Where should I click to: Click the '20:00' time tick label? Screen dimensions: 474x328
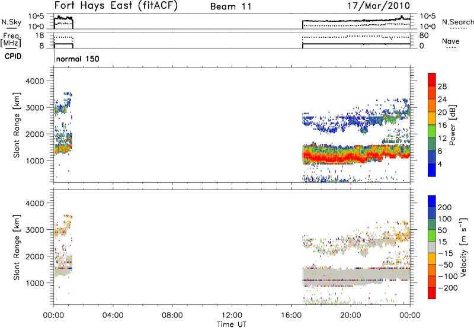pos(351,316)
